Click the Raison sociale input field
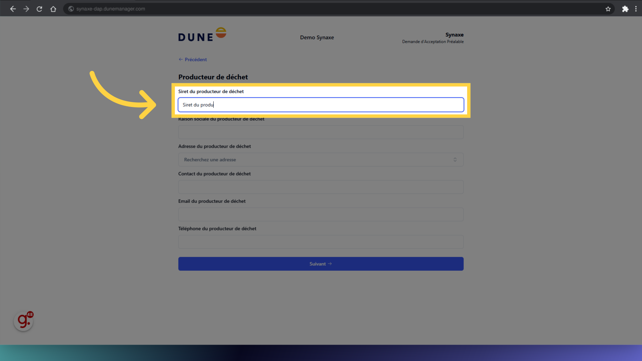 tap(320, 132)
